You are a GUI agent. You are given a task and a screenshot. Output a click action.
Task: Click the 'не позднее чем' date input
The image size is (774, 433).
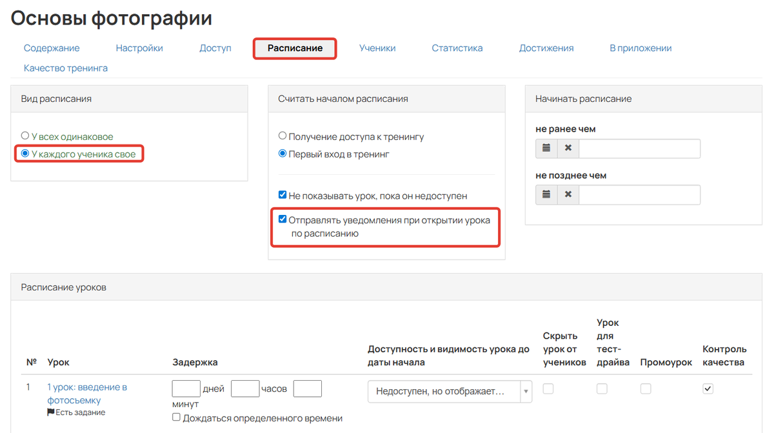639,195
